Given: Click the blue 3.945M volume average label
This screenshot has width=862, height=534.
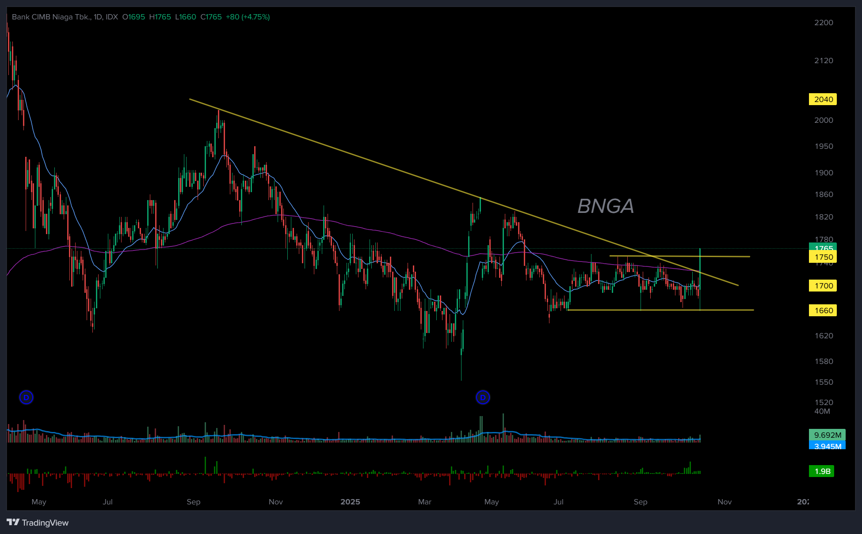Looking at the screenshot, I should pyautogui.click(x=827, y=446).
